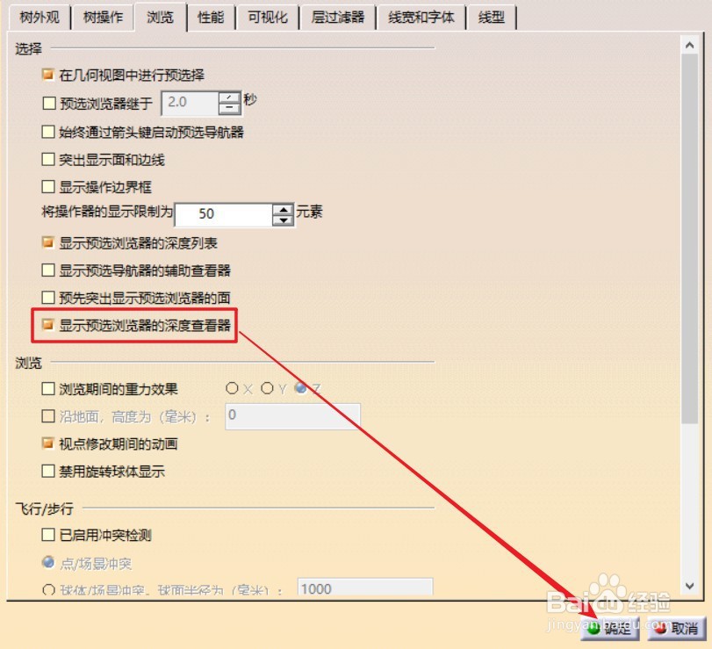The width and height of the screenshot is (712, 649).
Task: Click scrollbar down arrow
Action: coord(690,586)
